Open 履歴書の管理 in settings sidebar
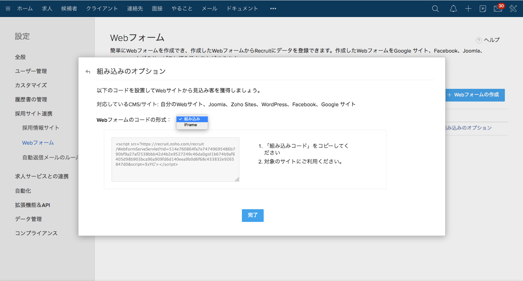The width and height of the screenshot is (523, 281). click(x=31, y=99)
